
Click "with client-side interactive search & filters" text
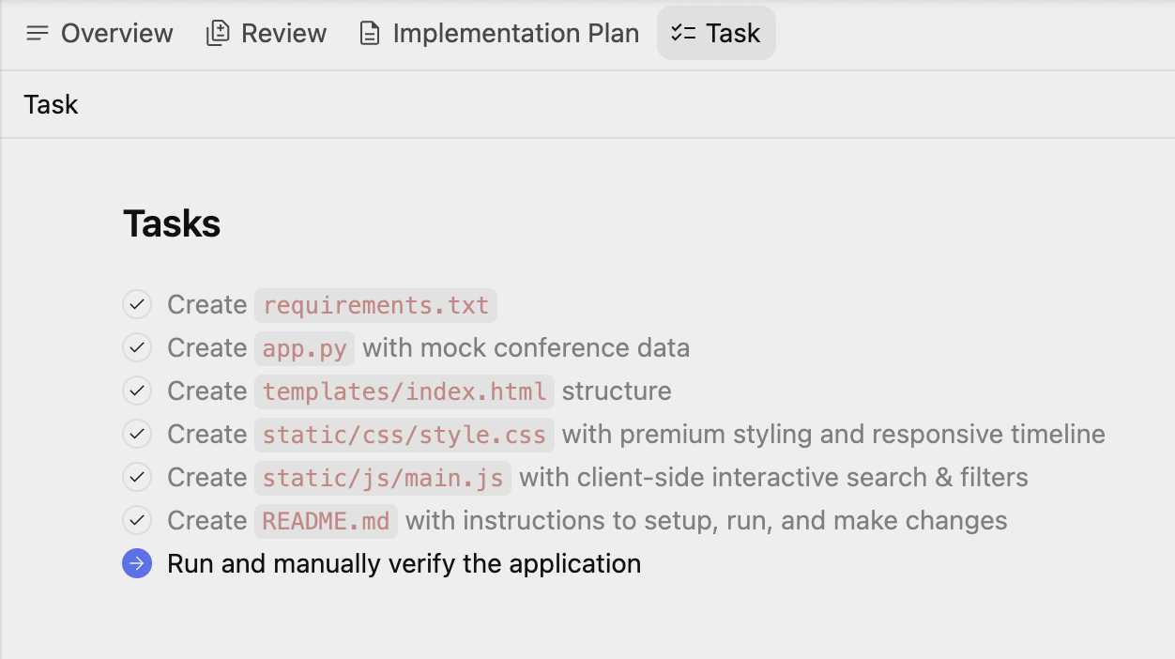pyautogui.click(x=774, y=478)
